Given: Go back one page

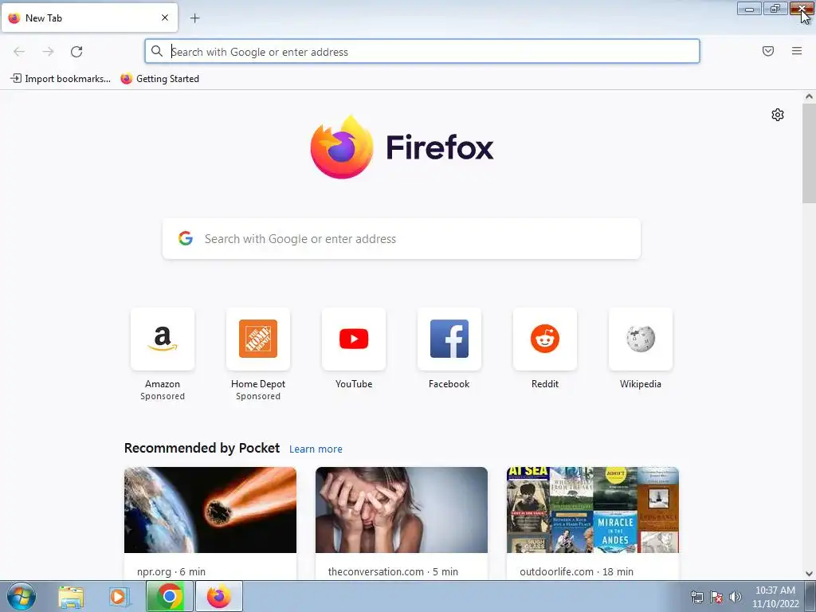Looking at the screenshot, I should click(19, 52).
